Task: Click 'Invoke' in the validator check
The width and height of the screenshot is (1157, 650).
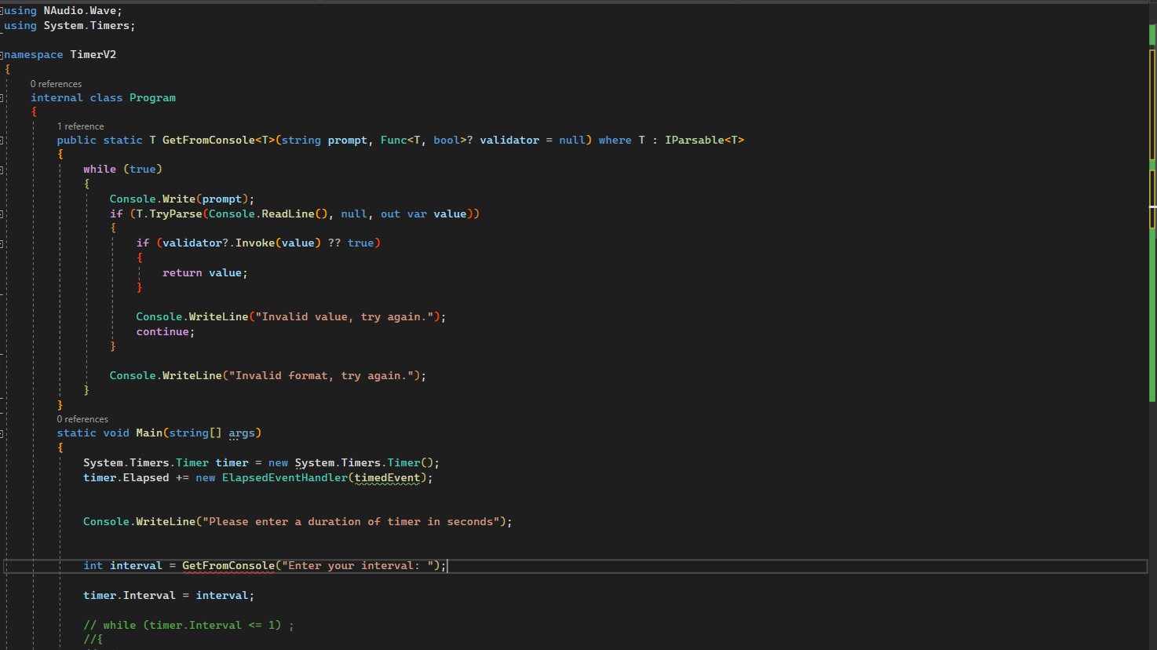Action: coord(254,243)
